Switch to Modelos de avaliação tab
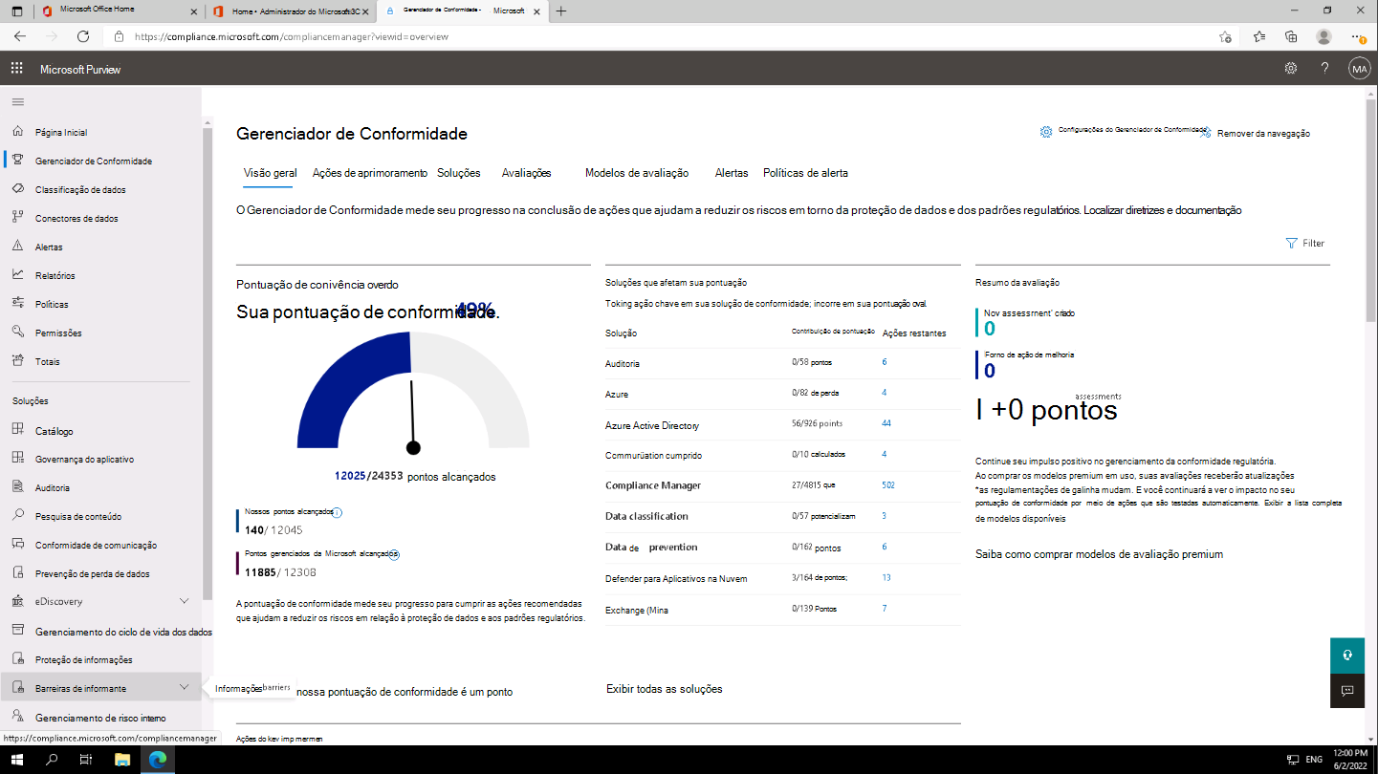The image size is (1378, 774). click(x=637, y=173)
